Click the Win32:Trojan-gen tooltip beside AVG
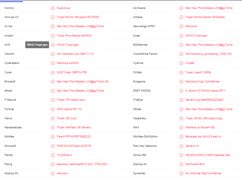 pyautogui.click(x=37, y=45)
